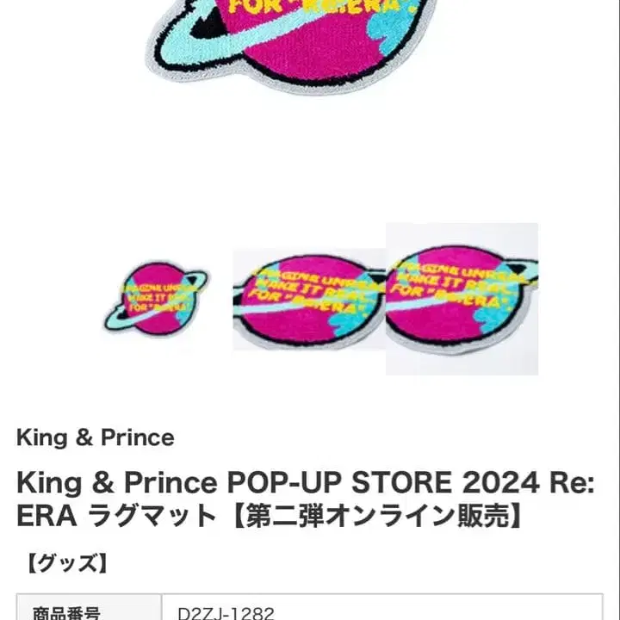Screen dimensions: 620x620
Task: Open the main rug mat product image
Action: (x=293, y=46)
